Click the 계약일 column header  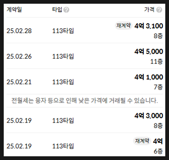[x=14, y=10]
